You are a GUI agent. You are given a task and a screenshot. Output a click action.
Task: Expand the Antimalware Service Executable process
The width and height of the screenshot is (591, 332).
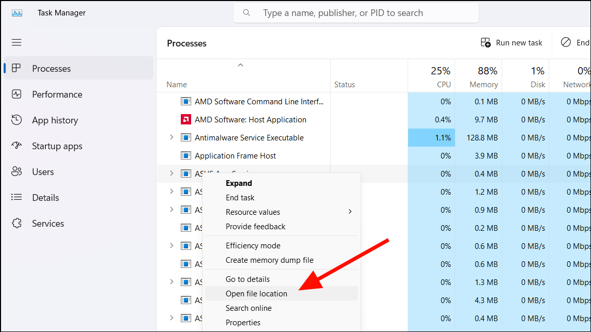click(x=171, y=137)
